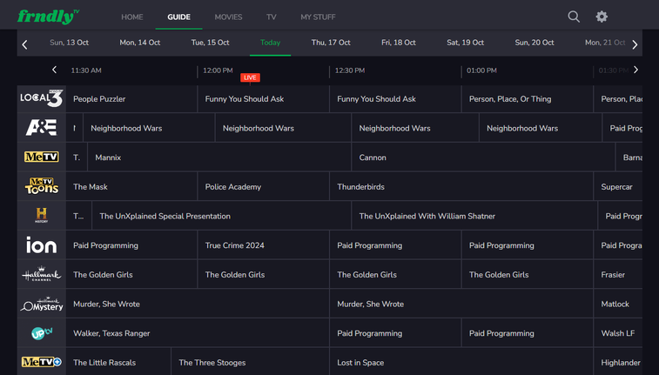Open Person, Place, Or Thing at 1:00 PM

tap(527, 98)
